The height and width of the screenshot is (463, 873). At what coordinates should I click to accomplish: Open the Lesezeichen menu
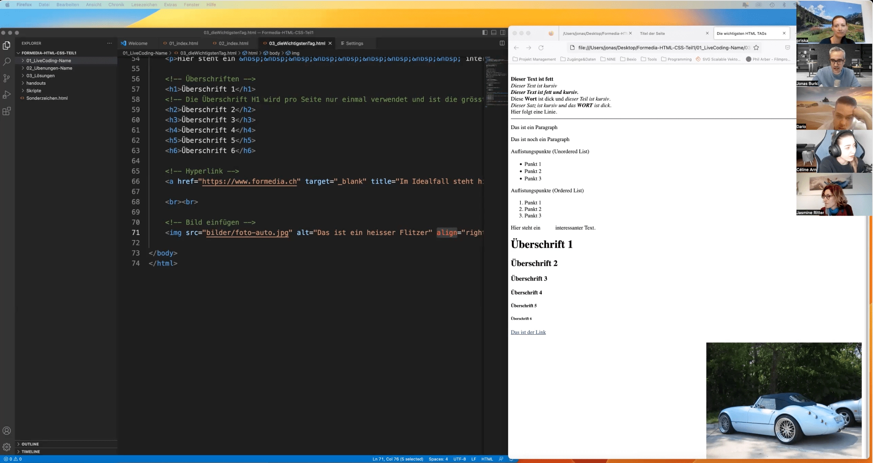[143, 5]
